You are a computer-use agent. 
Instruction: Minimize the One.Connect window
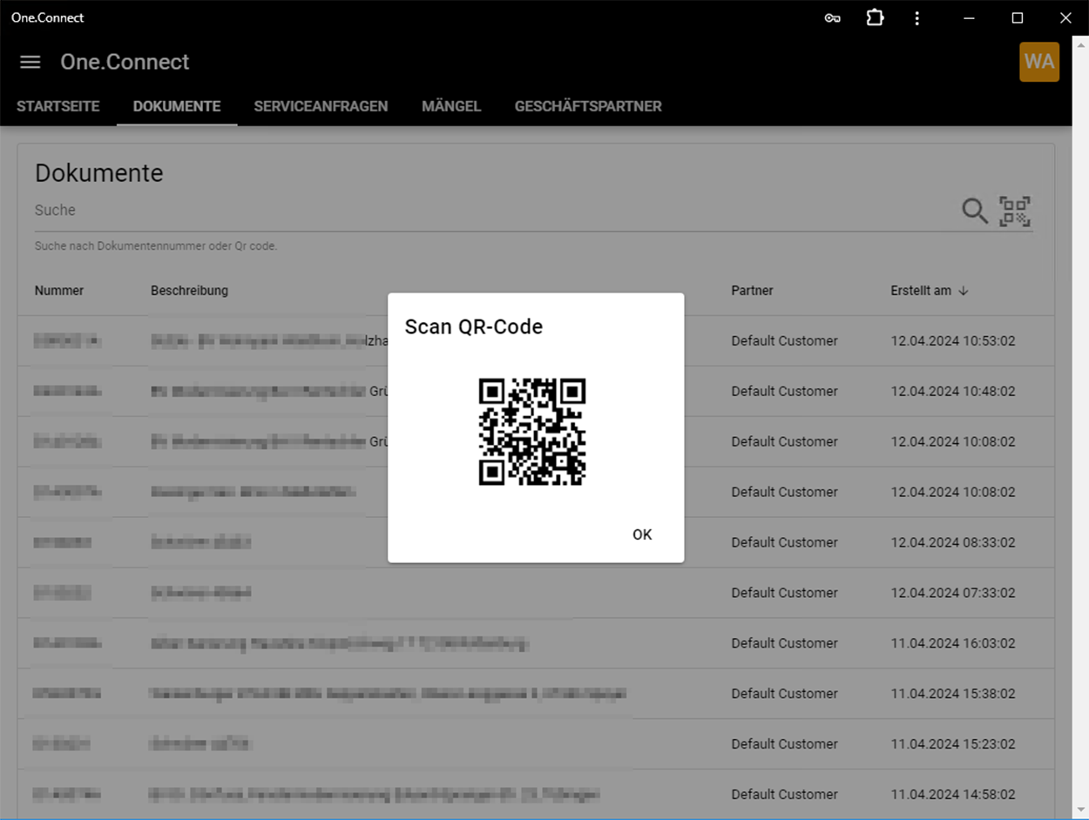969,17
